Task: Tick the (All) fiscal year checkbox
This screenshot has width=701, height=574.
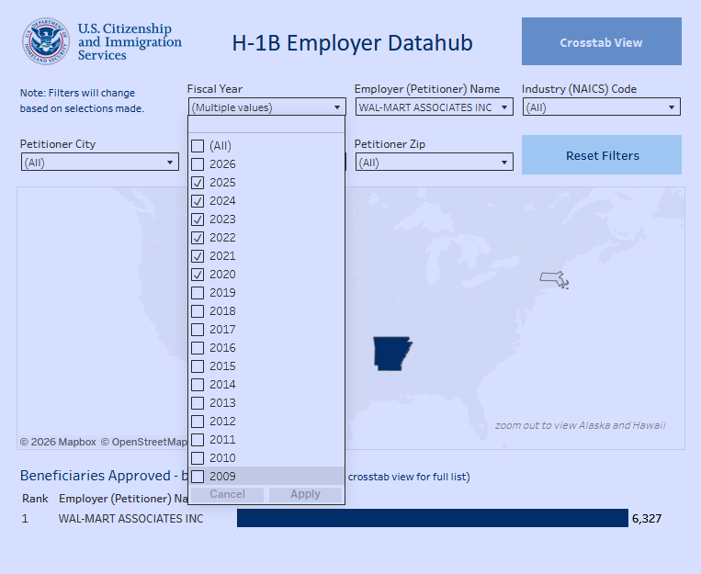Action: pos(198,146)
